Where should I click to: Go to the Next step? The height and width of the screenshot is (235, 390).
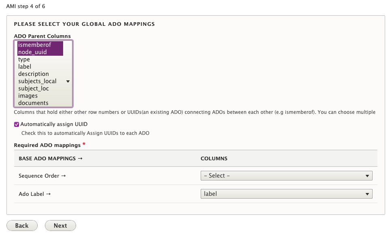click(60, 226)
